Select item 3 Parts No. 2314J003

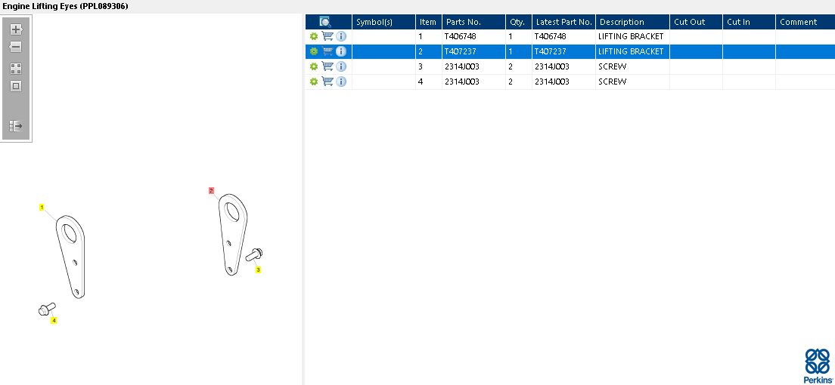click(x=461, y=66)
